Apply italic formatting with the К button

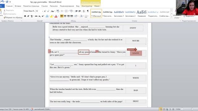click(28, 16)
